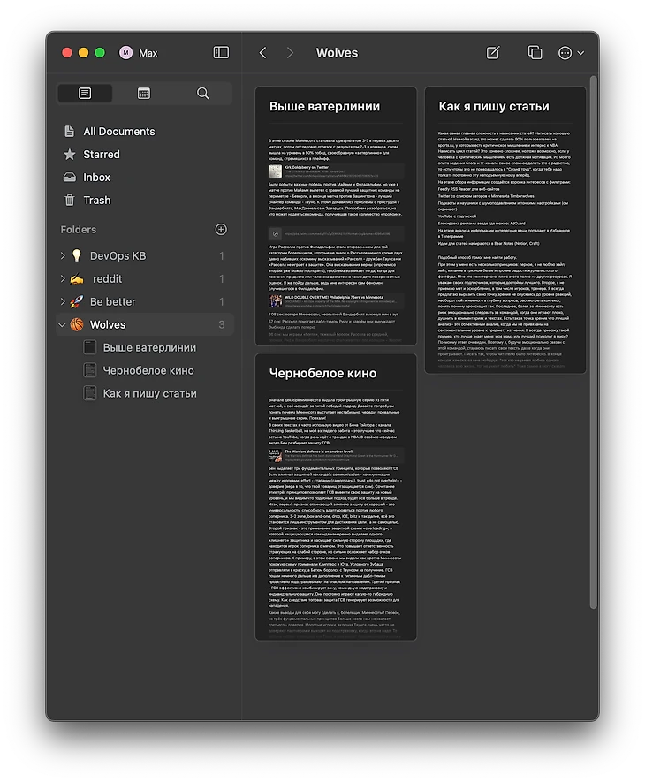645x782 pixels.
Task: Open the Inbox
Action: point(145,177)
